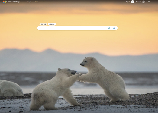Click the microphone voice search icon

point(109,28)
